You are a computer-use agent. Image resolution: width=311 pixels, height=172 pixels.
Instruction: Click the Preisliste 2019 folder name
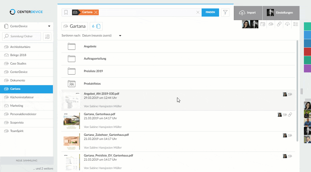(x=93, y=71)
